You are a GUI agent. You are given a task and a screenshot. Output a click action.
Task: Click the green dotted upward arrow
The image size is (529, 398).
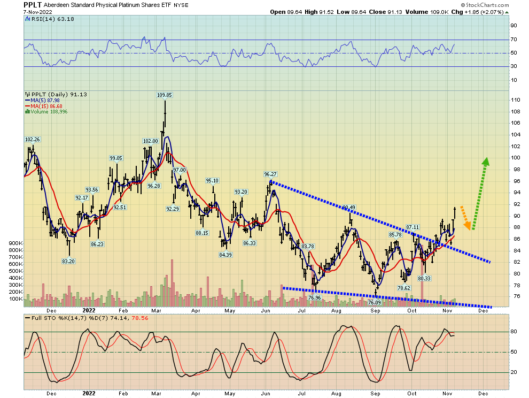point(479,193)
